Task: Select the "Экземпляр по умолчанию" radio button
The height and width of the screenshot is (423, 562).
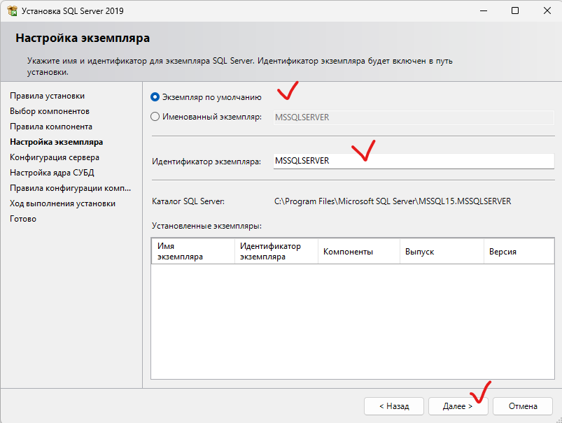Action: pyautogui.click(x=155, y=97)
